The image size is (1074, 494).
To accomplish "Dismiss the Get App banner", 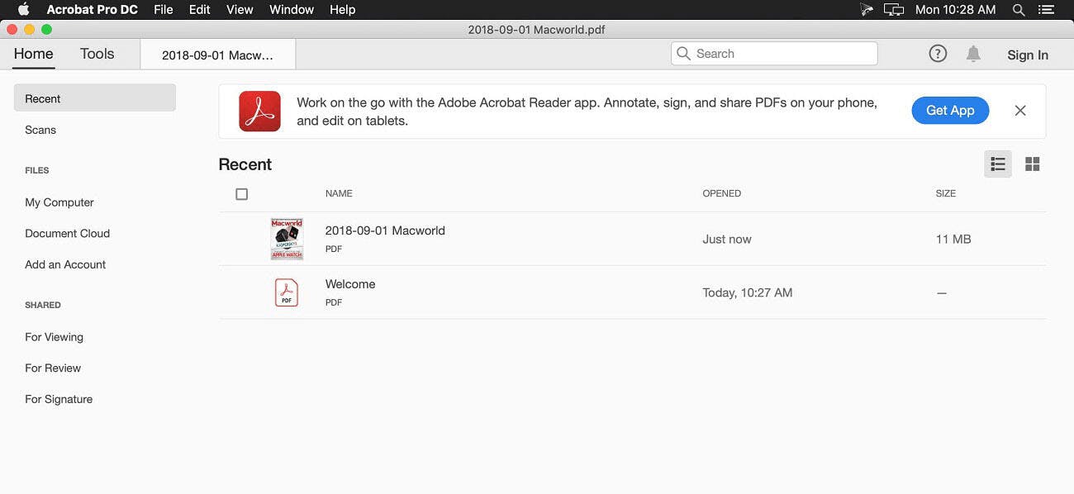I will [x=1020, y=111].
